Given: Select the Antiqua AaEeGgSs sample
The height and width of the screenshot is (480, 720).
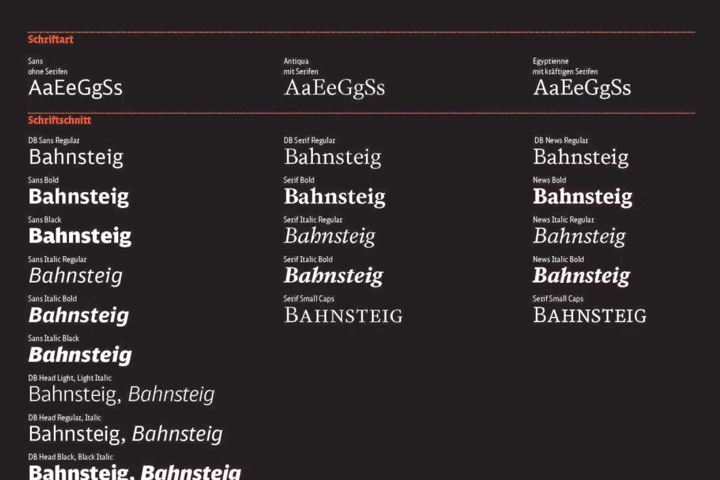Looking at the screenshot, I should (334, 88).
